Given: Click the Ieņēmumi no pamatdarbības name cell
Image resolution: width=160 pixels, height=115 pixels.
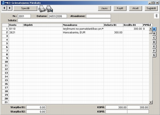Looking at the screenshot, I should click(x=83, y=29).
